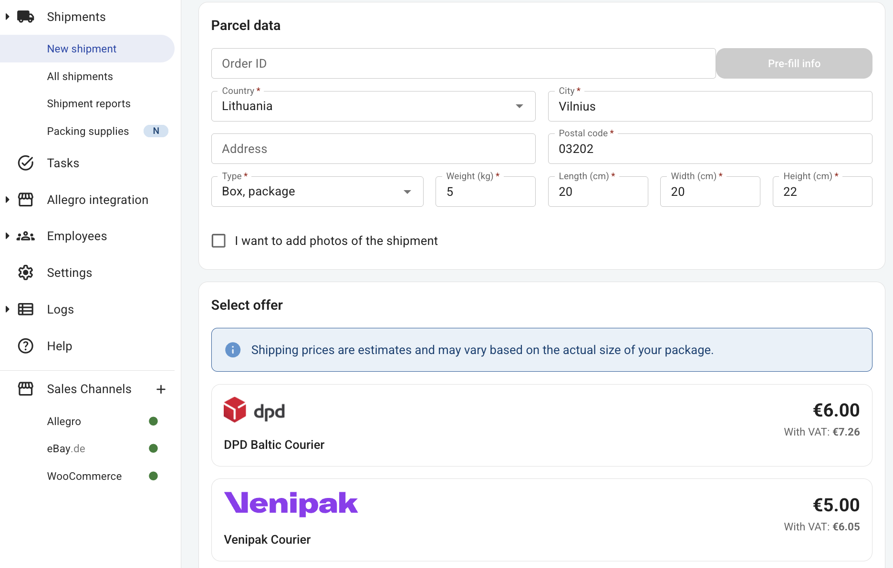Add a sales channel with plus icon
893x568 pixels.
[x=161, y=389]
